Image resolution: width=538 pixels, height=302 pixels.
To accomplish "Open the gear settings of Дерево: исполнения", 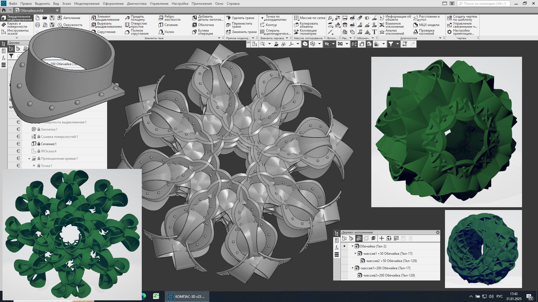I will [438, 232].
